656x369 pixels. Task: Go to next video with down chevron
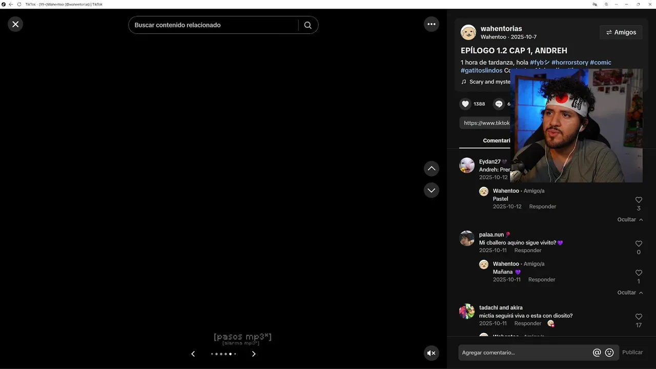click(432, 190)
